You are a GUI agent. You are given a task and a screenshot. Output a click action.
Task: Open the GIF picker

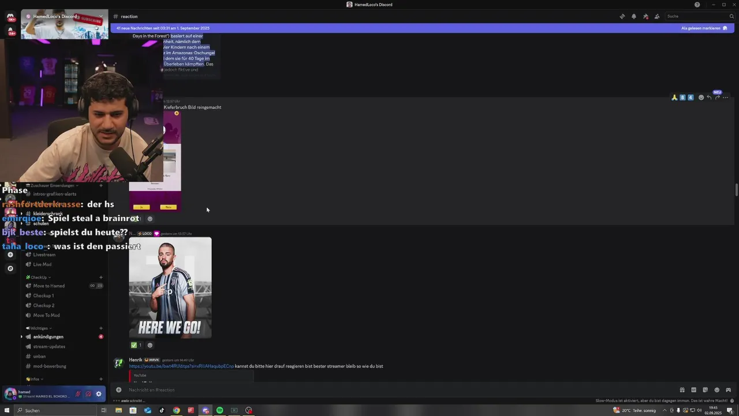[693, 389]
